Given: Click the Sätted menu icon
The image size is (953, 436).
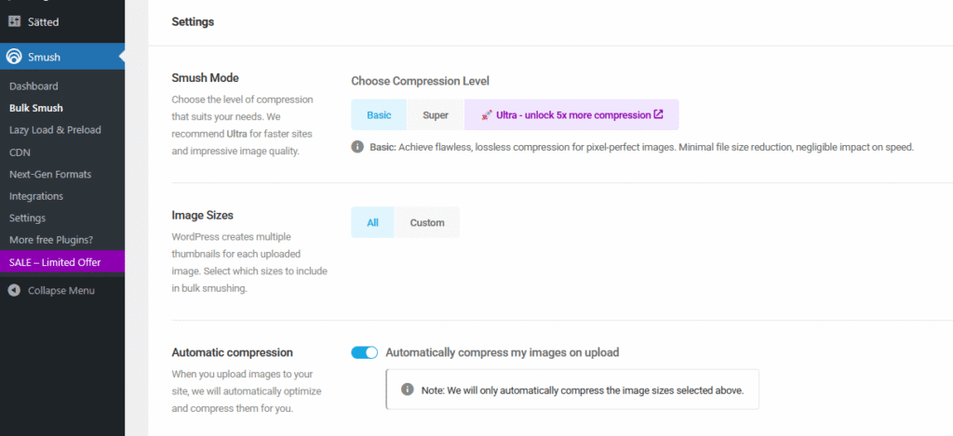Looking at the screenshot, I should pos(14,20).
